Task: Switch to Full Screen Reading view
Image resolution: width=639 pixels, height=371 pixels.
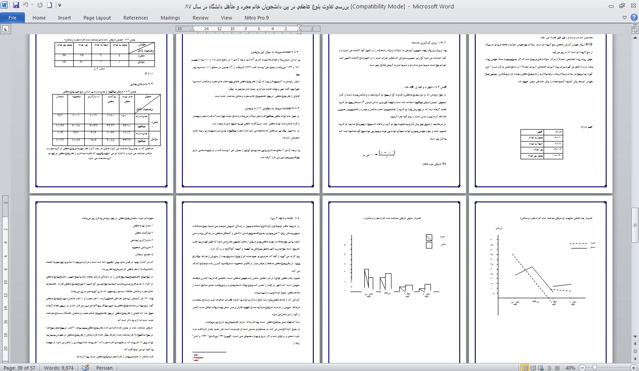Action: tap(534, 367)
